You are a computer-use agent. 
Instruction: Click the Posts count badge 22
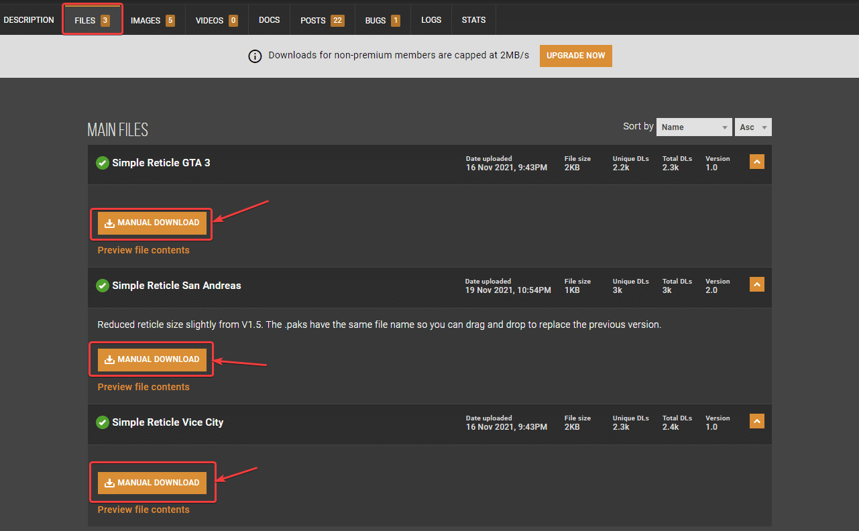pyautogui.click(x=337, y=21)
